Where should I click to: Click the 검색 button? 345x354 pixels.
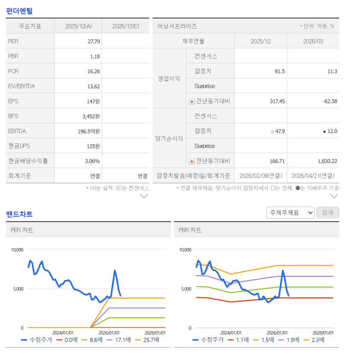328,212
